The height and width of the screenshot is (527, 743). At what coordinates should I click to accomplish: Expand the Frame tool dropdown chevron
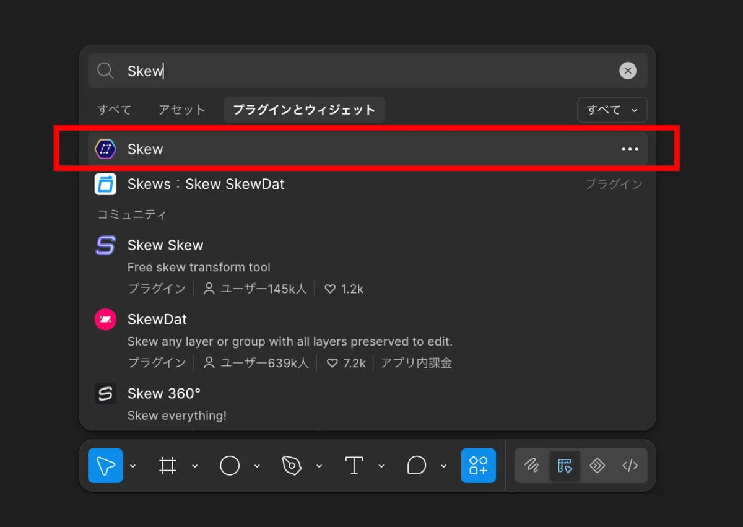point(194,466)
